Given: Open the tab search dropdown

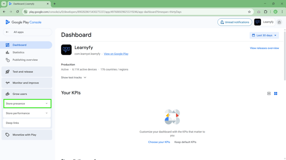Looking at the screenshot, I should click(x=4, y=4).
